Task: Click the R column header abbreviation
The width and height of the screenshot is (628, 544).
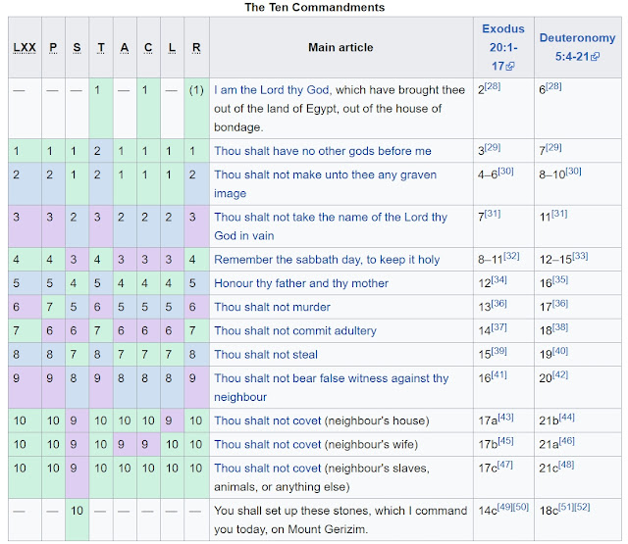Action: click(196, 48)
